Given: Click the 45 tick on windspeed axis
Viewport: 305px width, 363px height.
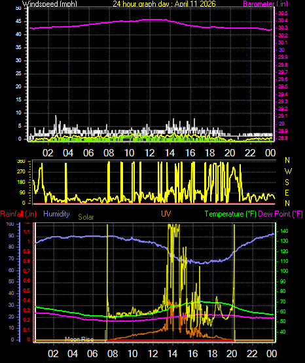Looking at the screenshot, I should (x=18, y=22).
